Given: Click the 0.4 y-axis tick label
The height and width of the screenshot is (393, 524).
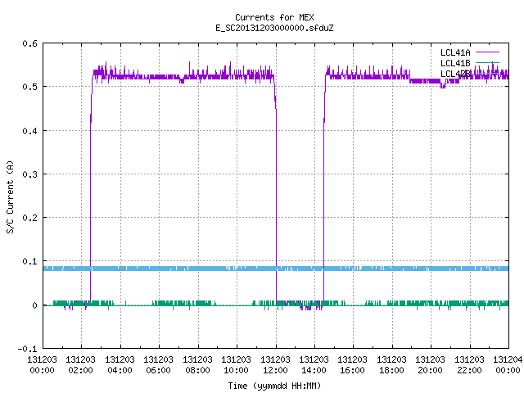Looking at the screenshot, I should (29, 131).
